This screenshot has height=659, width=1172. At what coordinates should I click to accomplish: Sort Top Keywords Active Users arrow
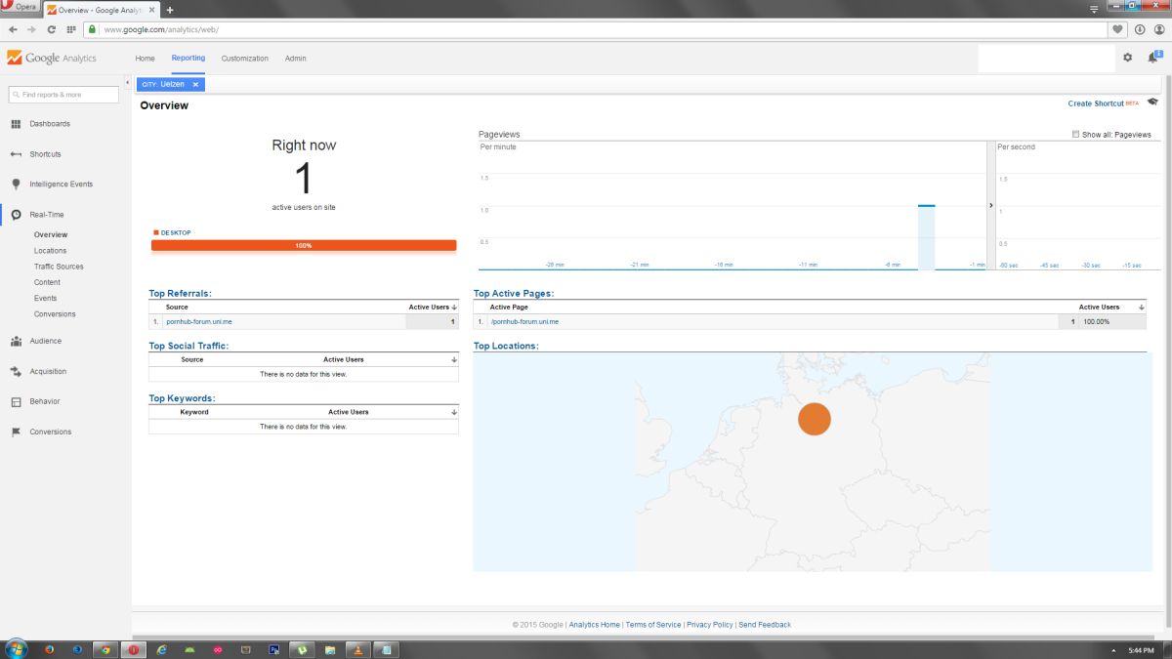coord(454,413)
